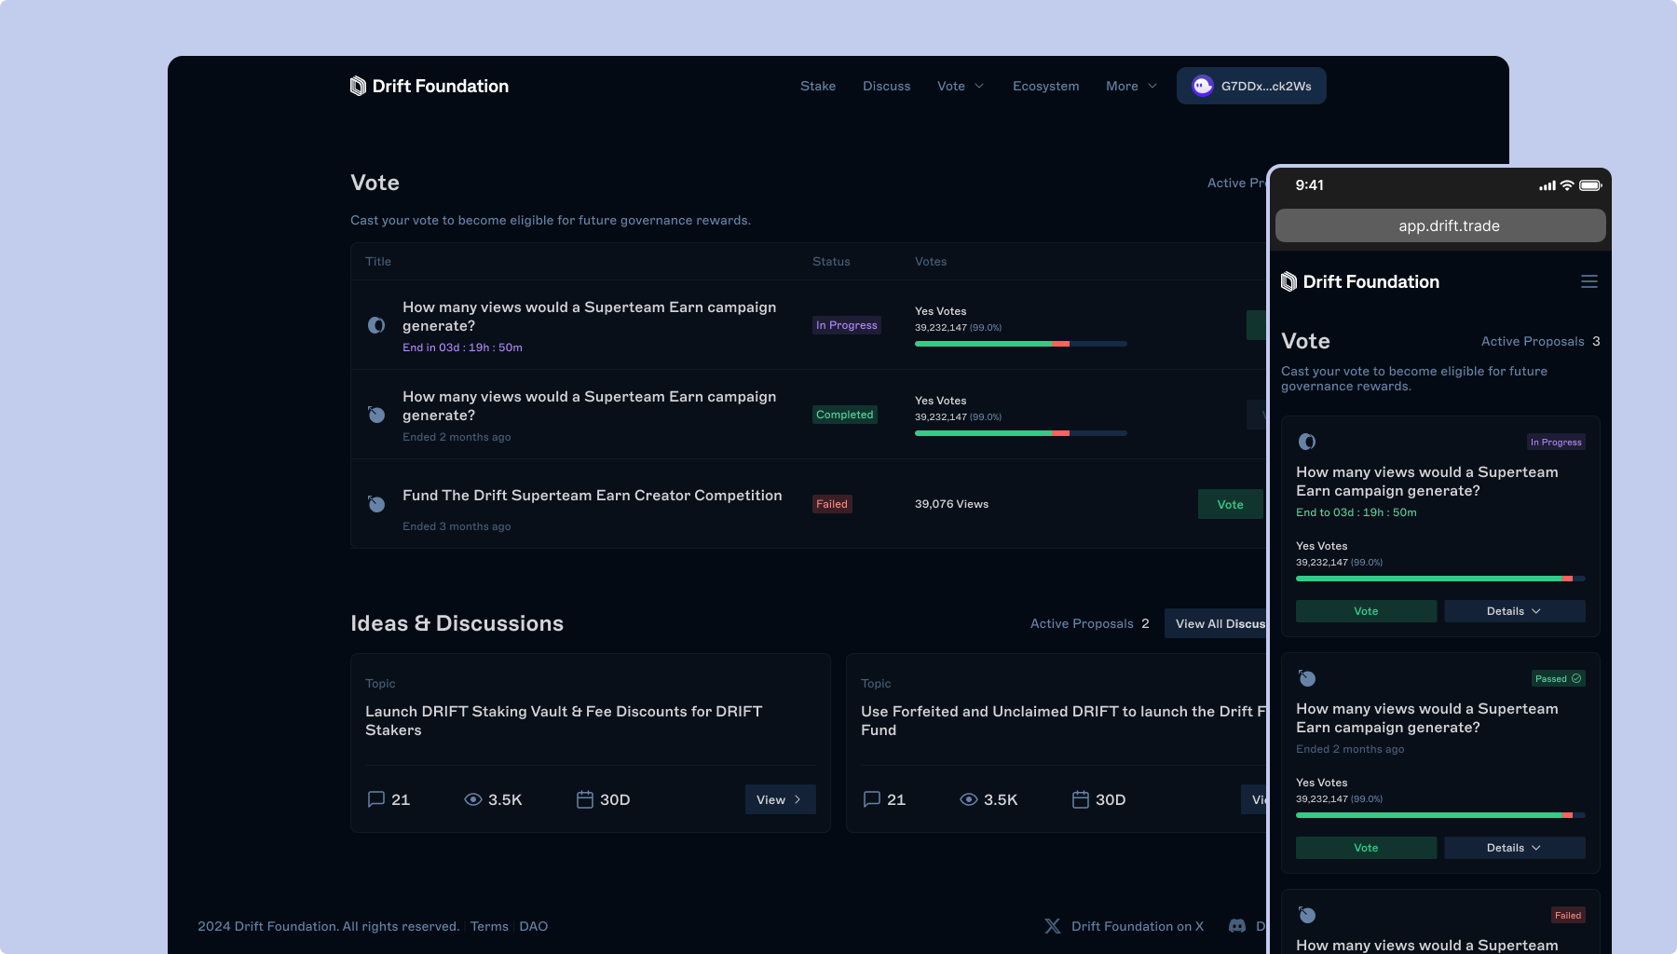Click the X logo icon in the footer
Viewport: 1677px width, 954px height.
click(x=1053, y=926)
